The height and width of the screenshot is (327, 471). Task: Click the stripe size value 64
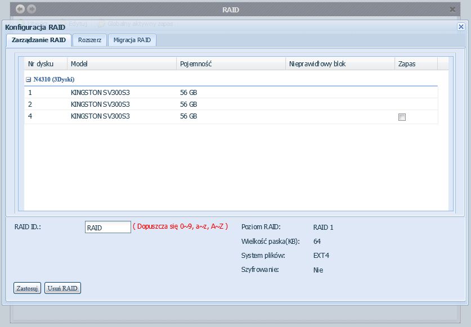pyautogui.click(x=317, y=242)
